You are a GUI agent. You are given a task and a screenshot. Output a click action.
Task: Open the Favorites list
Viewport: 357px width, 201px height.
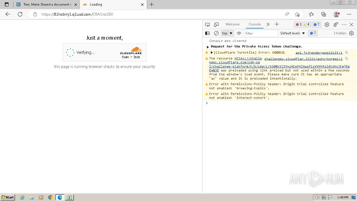(311, 14)
